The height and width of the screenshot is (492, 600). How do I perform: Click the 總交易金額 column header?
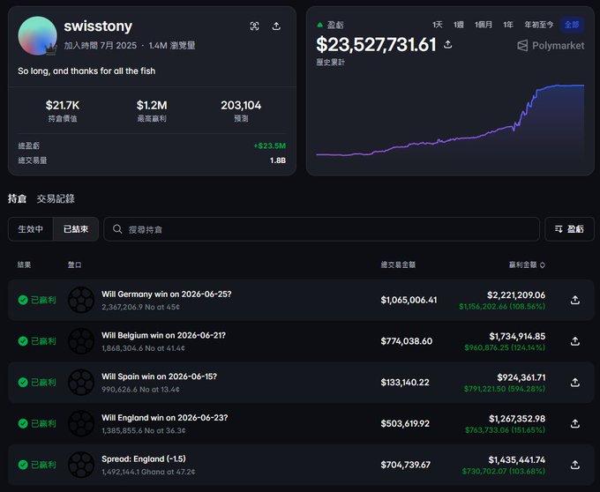[398, 265]
